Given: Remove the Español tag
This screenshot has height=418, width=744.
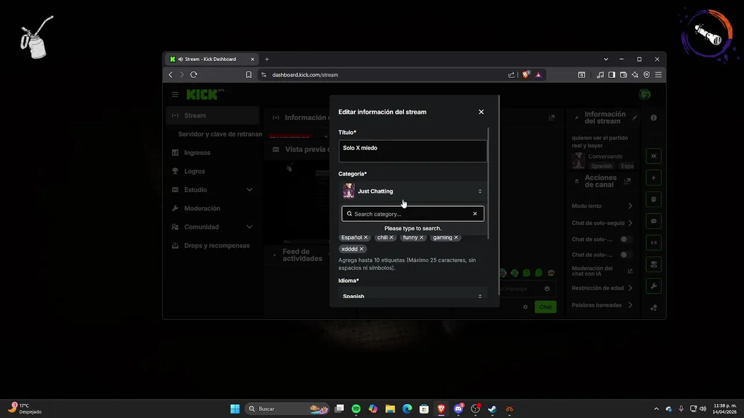Looking at the screenshot, I should (366, 237).
